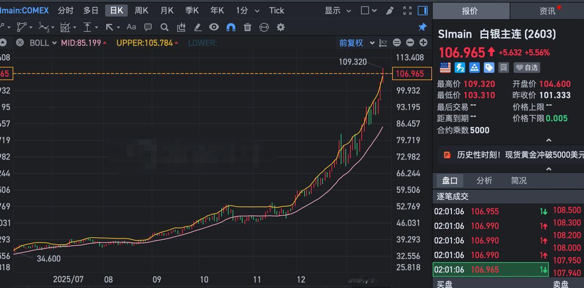Switch to the 周K weekly chart tab
This screenshot has width=584, height=288.
pos(142,10)
